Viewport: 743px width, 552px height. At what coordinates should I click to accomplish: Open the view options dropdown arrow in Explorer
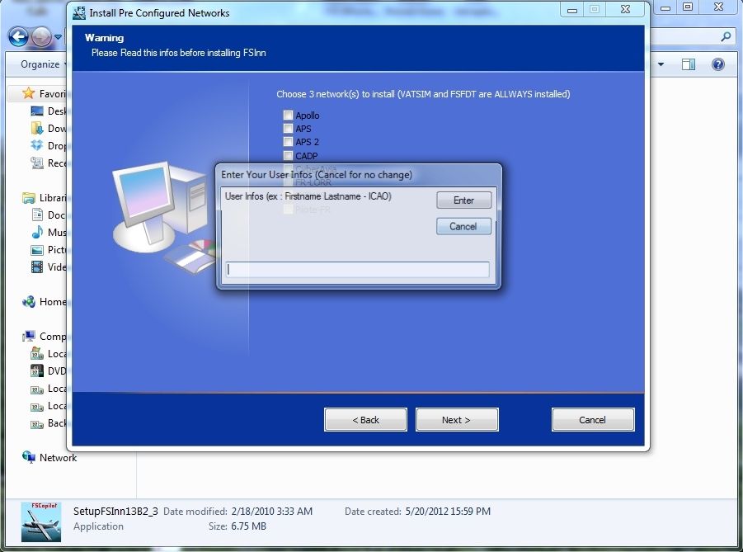pos(661,64)
